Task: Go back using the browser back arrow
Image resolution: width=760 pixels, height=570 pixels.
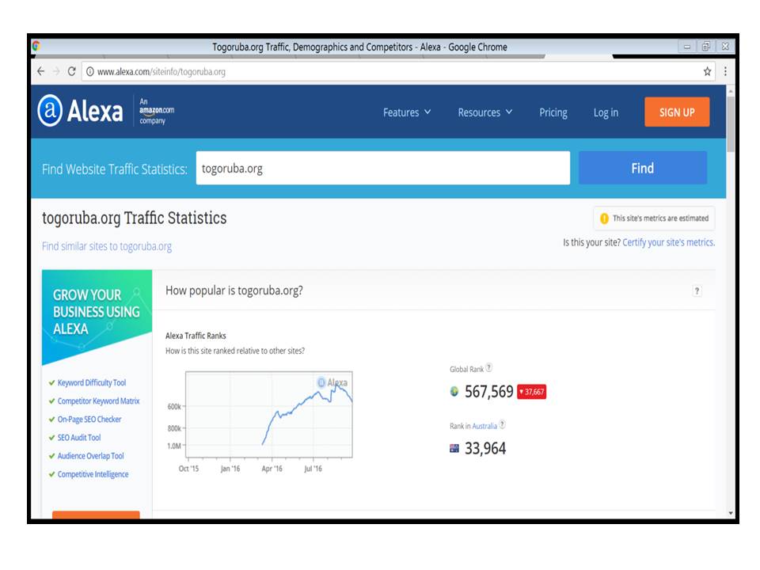Action: coord(40,71)
